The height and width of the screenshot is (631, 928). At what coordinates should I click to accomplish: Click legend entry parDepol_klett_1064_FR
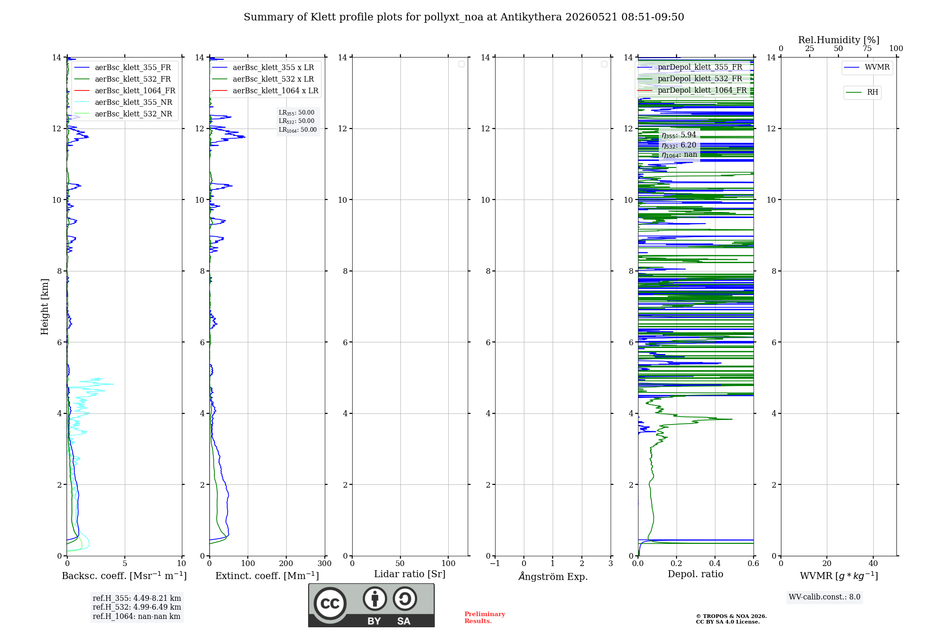(x=692, y=90)
